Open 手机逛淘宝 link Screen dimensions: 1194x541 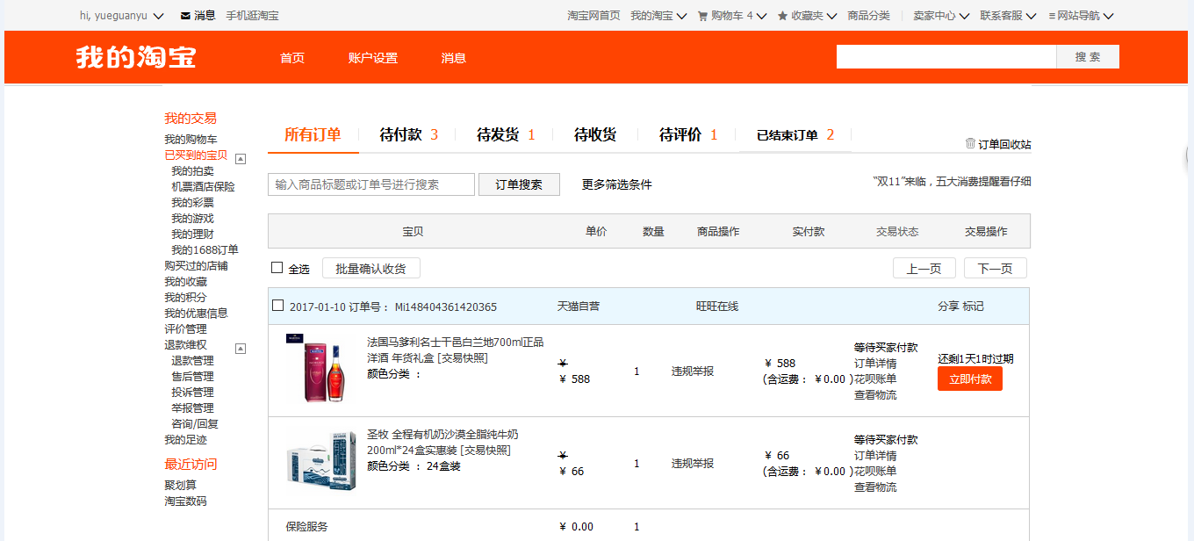tap(252, 16)
